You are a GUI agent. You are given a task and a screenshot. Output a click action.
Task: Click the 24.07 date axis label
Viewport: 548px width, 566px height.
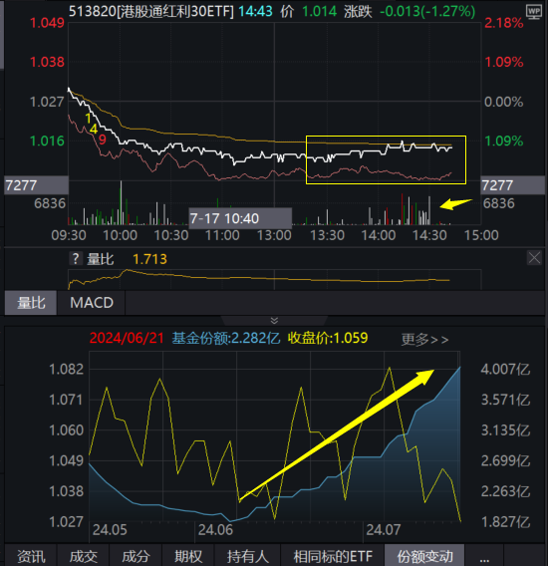[x=384, y=530]
